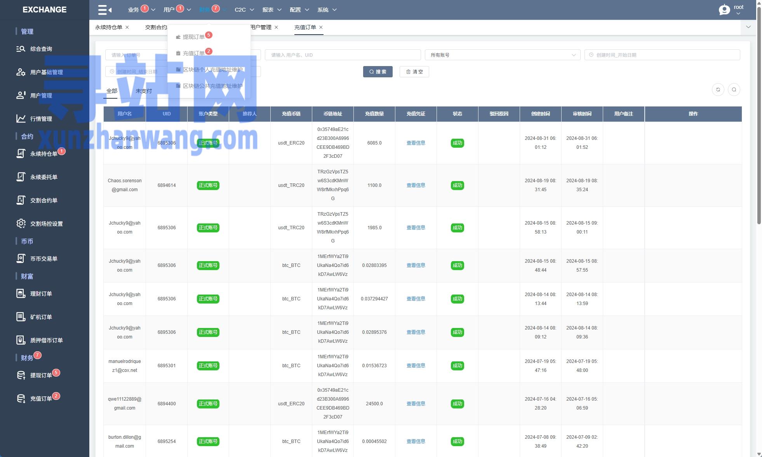Click the username or UID input field
The height and width of the screenshot is (457, 762).
(343, 55)
